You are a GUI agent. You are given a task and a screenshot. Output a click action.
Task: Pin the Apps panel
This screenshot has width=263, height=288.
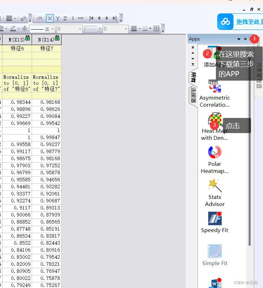pos(245,39)
